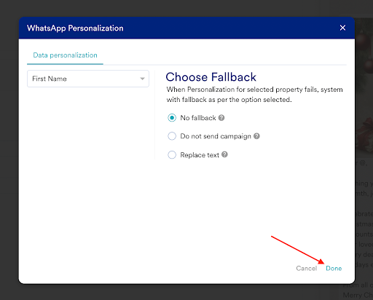Click dimmed background below the dialog
Viewport: 373px width, 300px height.
170,292
